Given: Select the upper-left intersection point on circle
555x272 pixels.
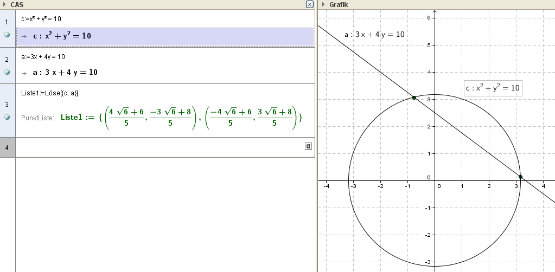Looking at the screenshot, I should click(414, 98).
